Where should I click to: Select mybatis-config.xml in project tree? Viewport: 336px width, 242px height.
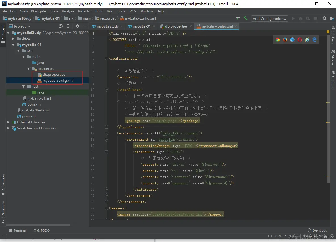58,81
